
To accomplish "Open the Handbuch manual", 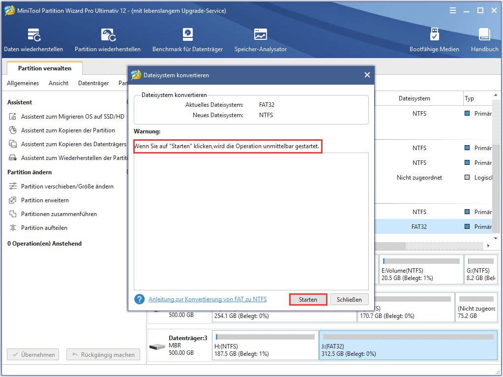I will (484, 40).
